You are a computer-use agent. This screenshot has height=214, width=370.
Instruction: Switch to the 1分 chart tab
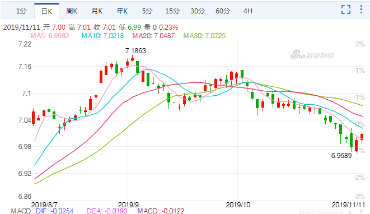(21, 11)
